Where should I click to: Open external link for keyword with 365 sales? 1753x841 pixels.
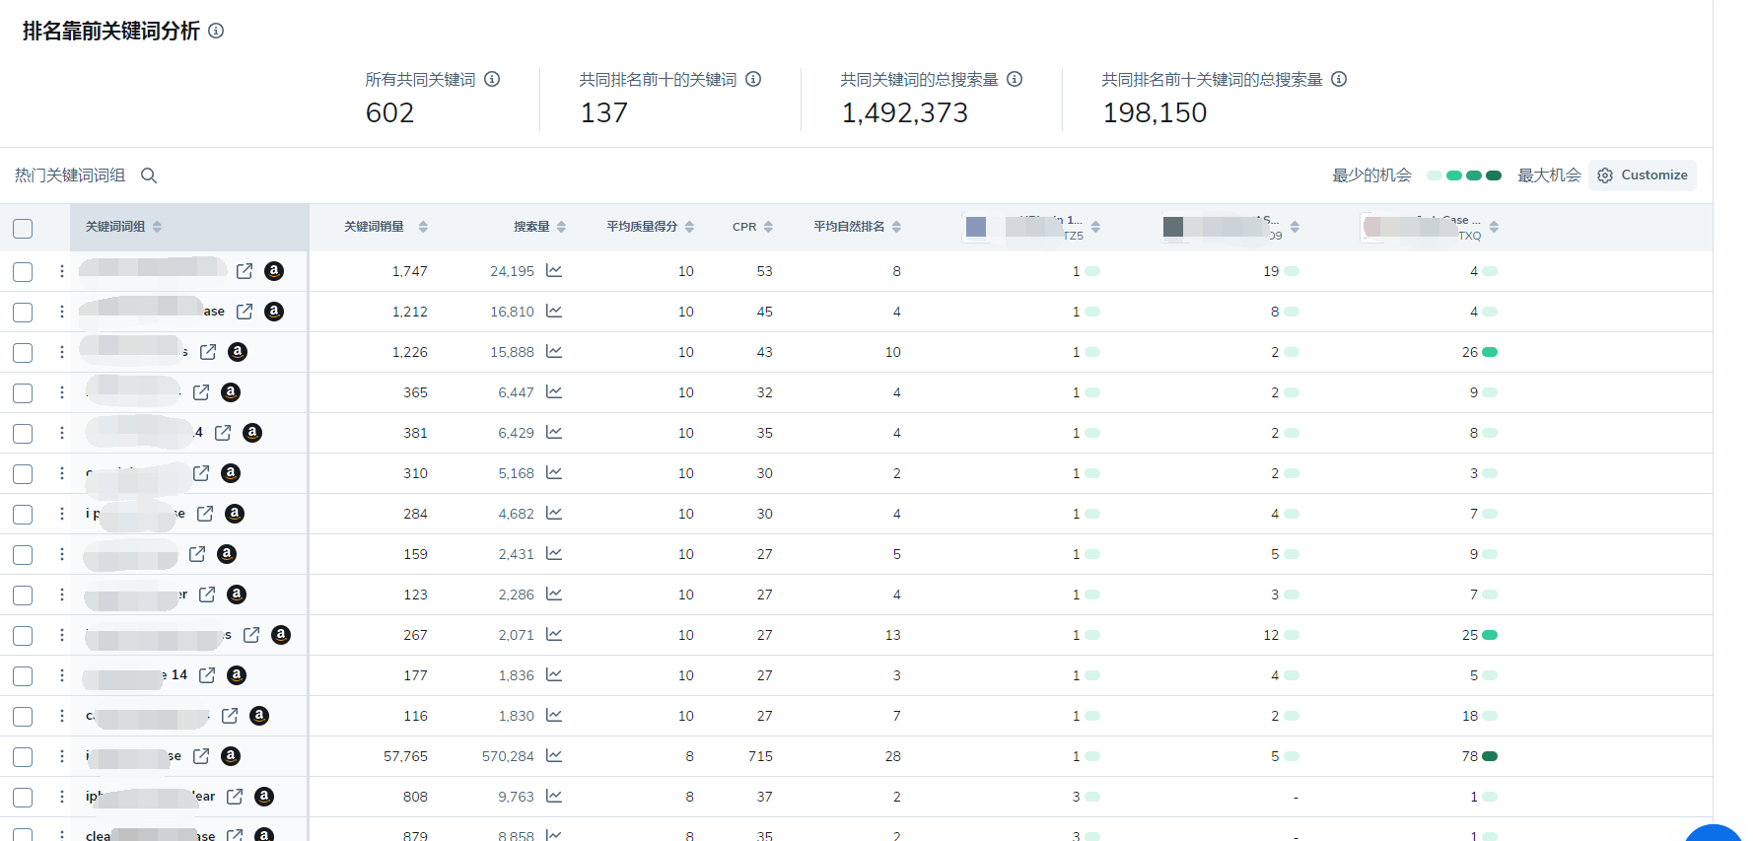tap(201, 392)
